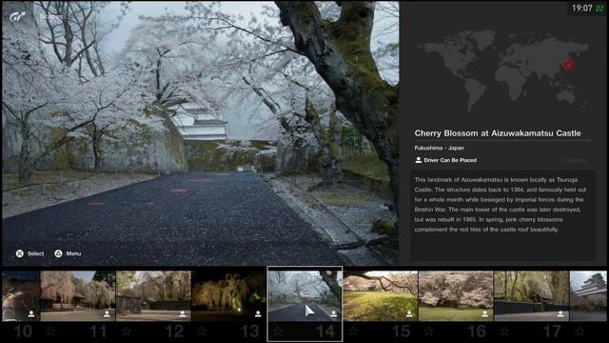Select night-lit tree scape thumbnail 13
Viewport: 609px width, 343px height.
[228, 296]
